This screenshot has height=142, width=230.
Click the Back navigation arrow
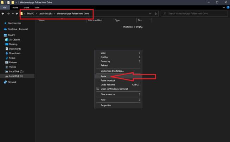coord(3,14)
